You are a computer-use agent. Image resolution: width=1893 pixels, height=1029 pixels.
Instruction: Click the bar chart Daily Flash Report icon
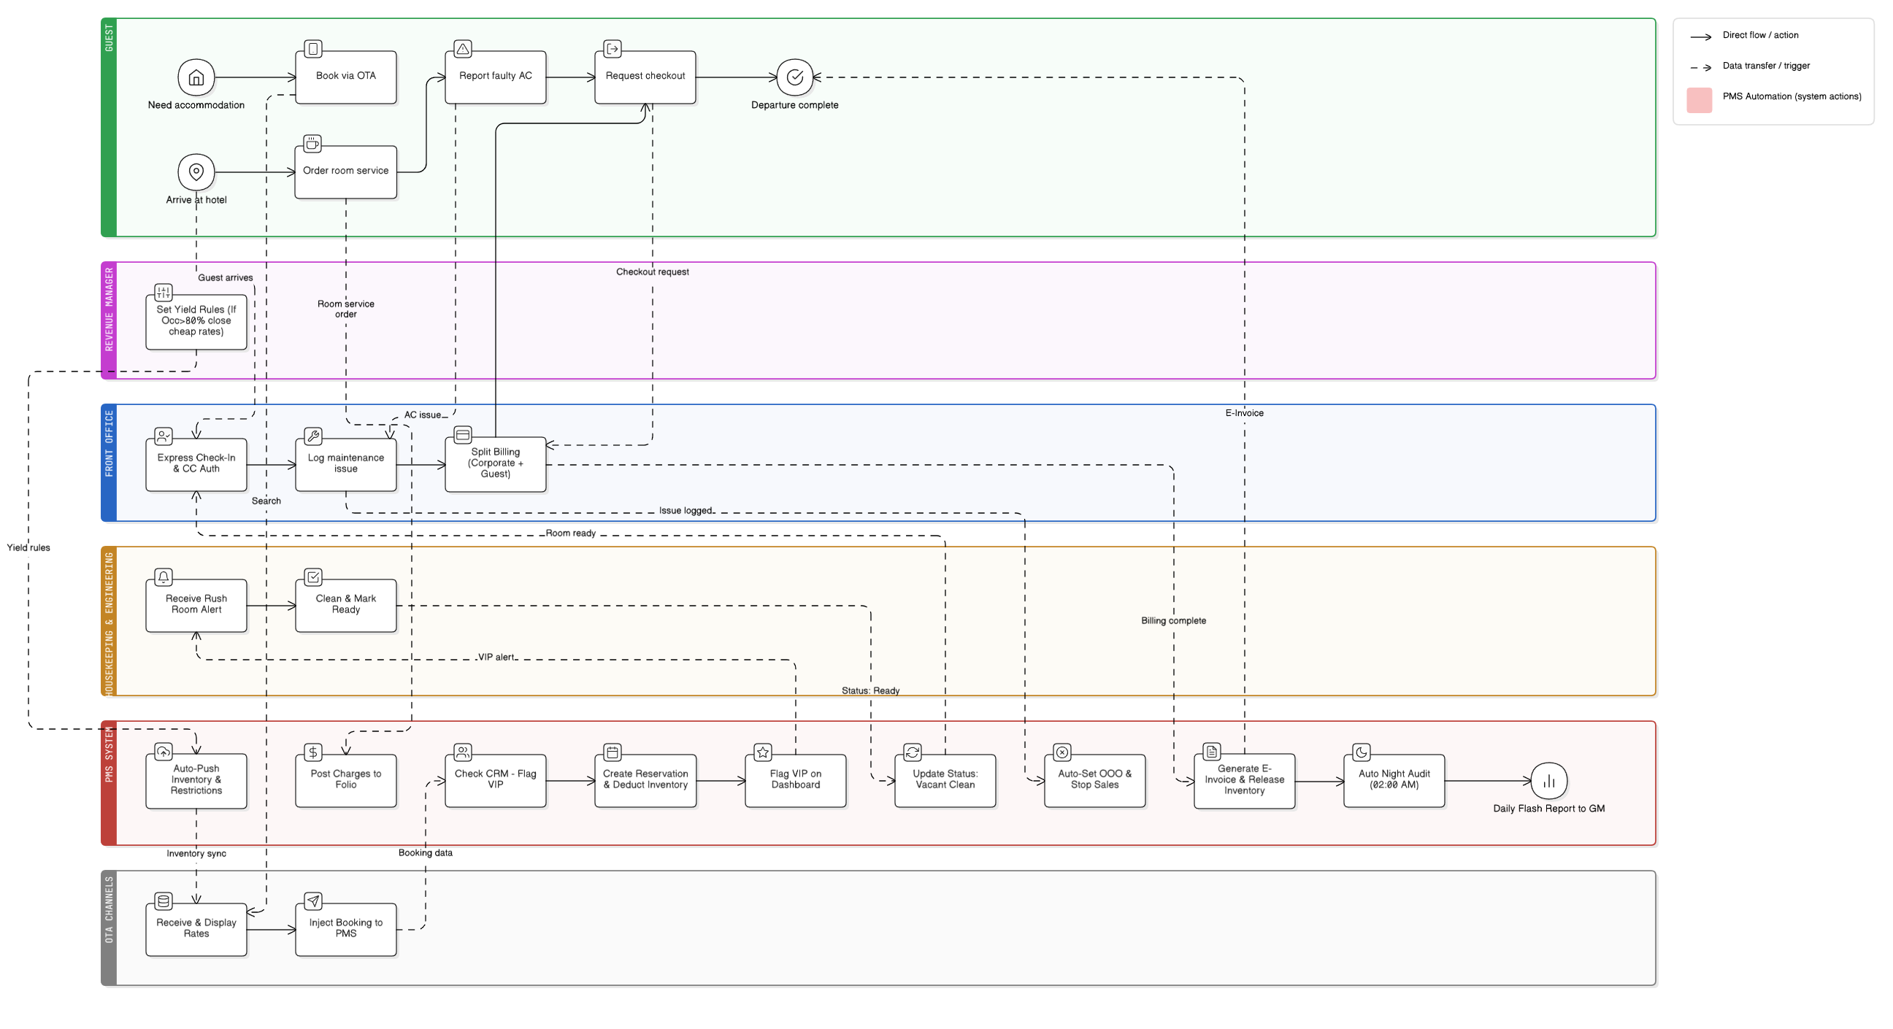coord(1548,781)
